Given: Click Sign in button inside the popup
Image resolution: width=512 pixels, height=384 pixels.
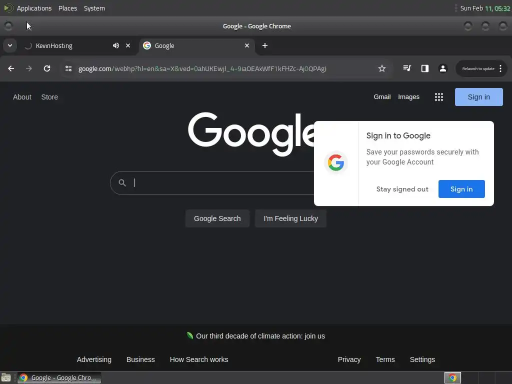Looking at the screenshot, I should tap(461, 189).
